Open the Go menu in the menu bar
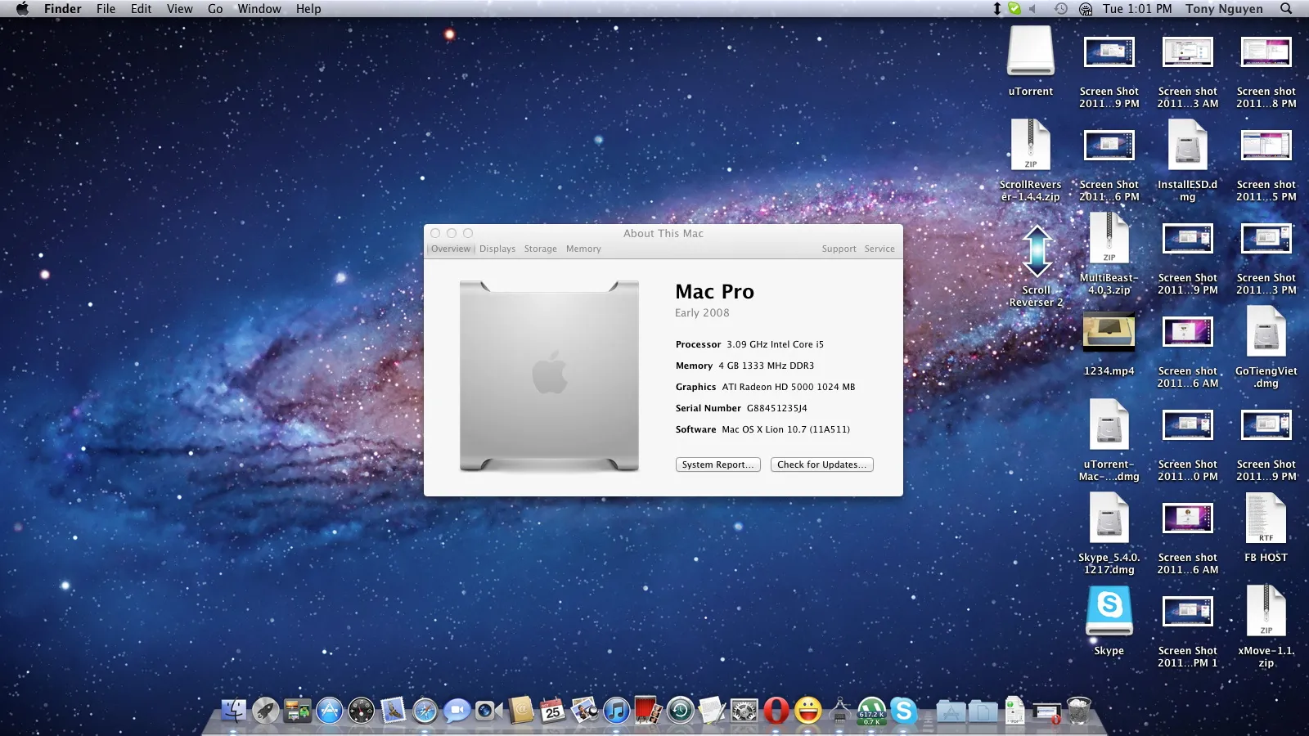 coord(215,9)
